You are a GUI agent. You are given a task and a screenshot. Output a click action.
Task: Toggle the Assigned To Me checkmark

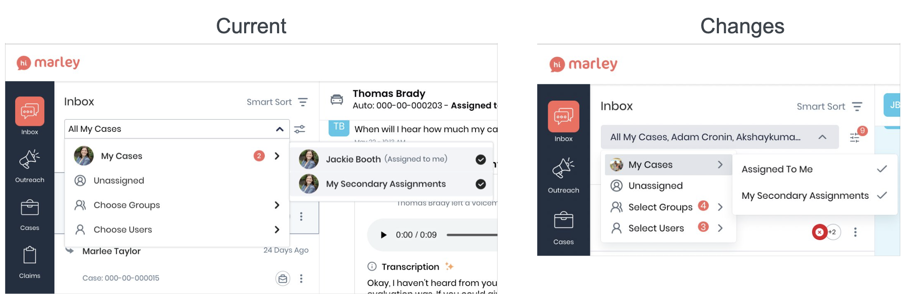click(x=882, y=169)
